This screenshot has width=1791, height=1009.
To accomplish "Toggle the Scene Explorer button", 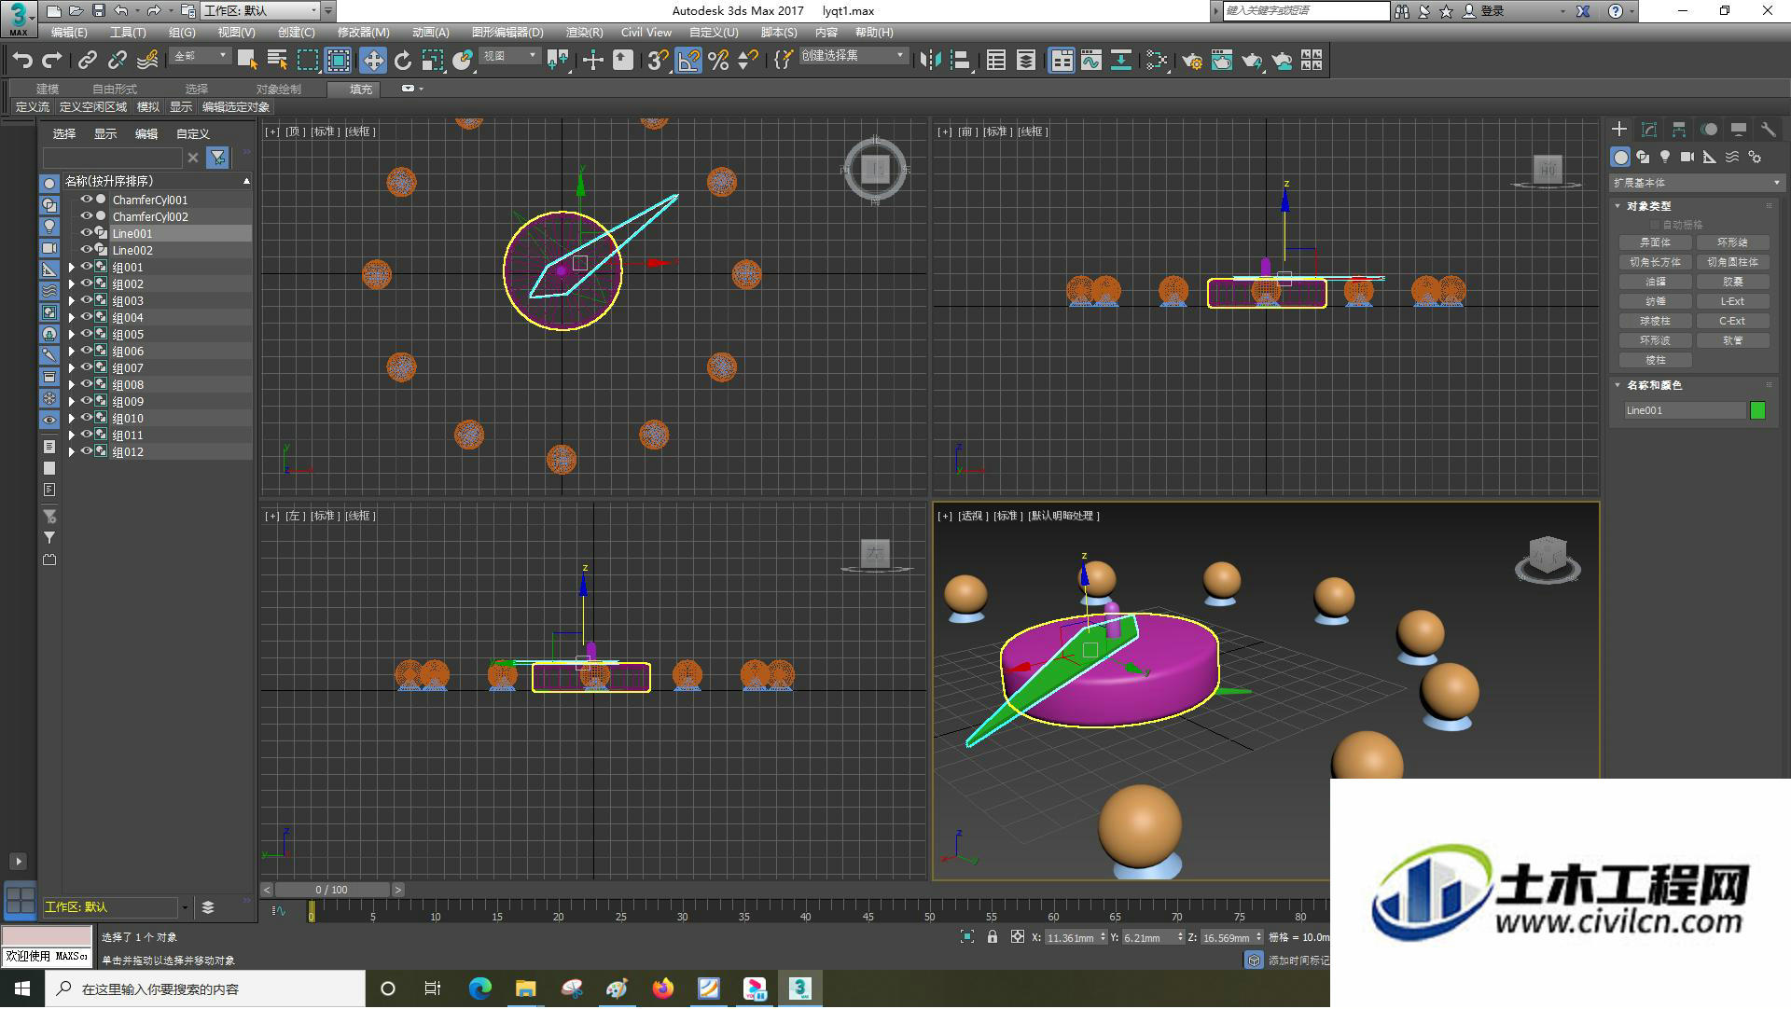I will 996,61.
